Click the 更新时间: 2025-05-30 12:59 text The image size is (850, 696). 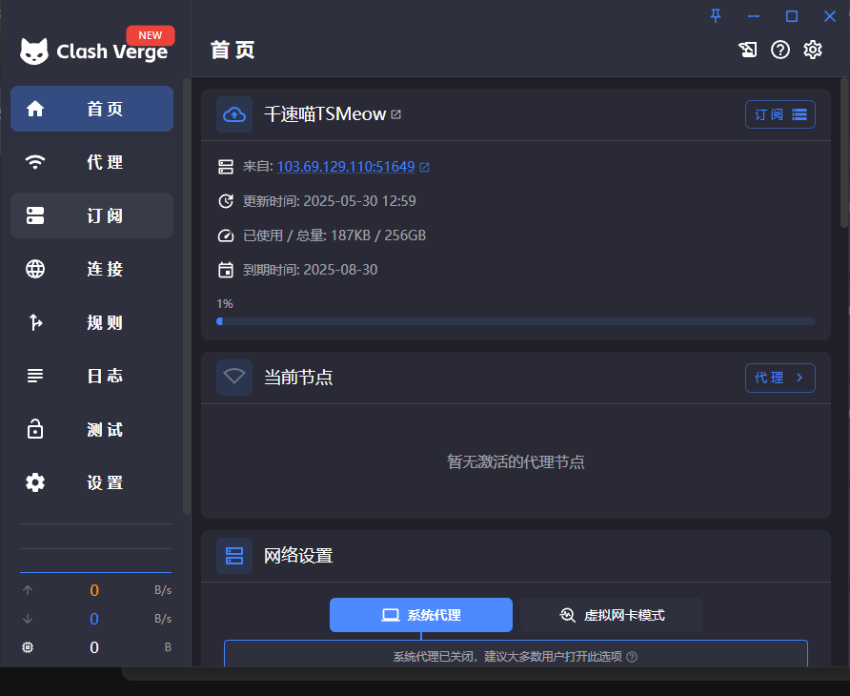(329, 201)
